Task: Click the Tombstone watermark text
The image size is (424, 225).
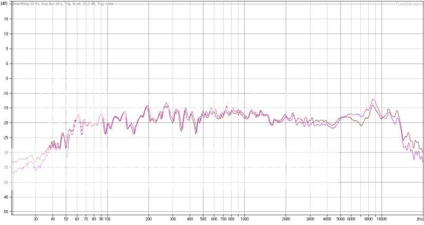Action: click(x=408, y=4)
